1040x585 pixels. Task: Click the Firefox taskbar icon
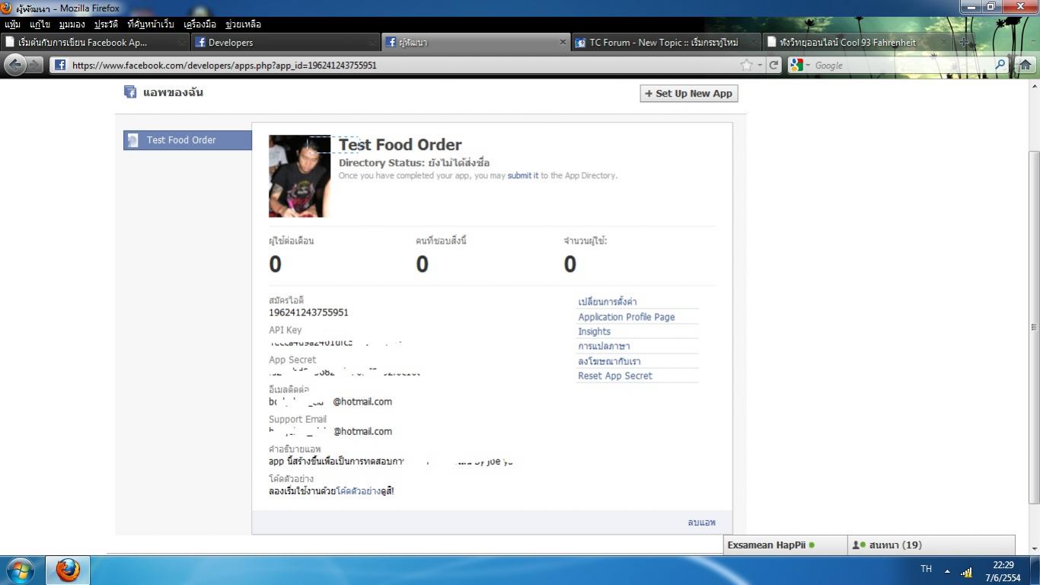pyautogui.click(x=69, y=570)
